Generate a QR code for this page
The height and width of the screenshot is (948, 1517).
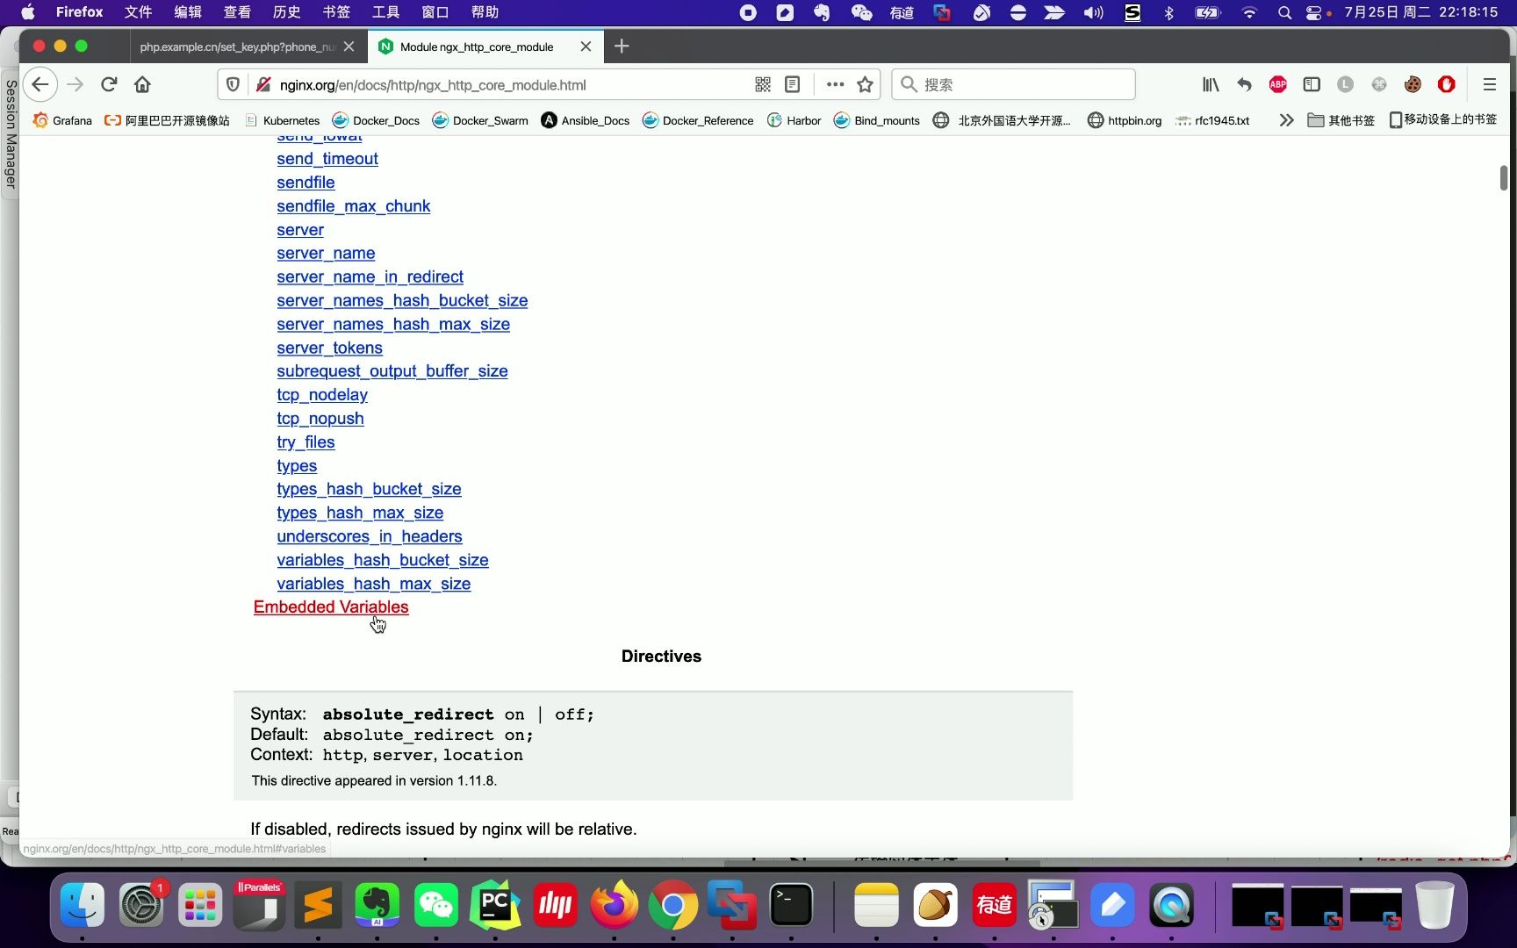click(x=763, y=84)
